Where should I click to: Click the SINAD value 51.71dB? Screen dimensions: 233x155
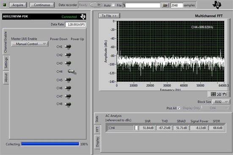[x=181, y=128]
